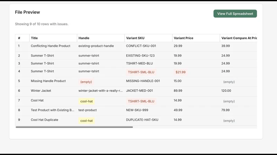Click the yellow cool-hat handle in row 9

tap(87, 121)
